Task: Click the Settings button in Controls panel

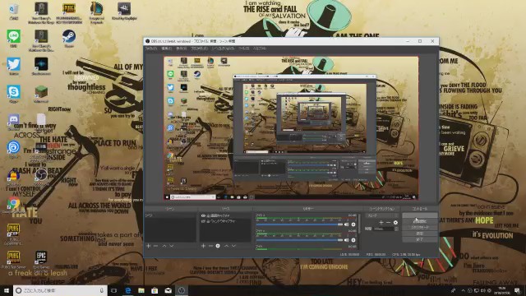Action: click(420, 234)
